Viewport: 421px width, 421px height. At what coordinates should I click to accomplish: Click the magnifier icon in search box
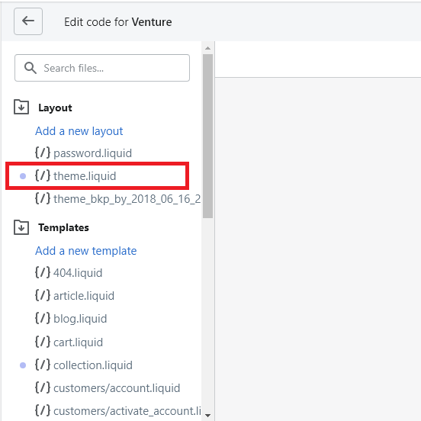[x=30, y=68]
